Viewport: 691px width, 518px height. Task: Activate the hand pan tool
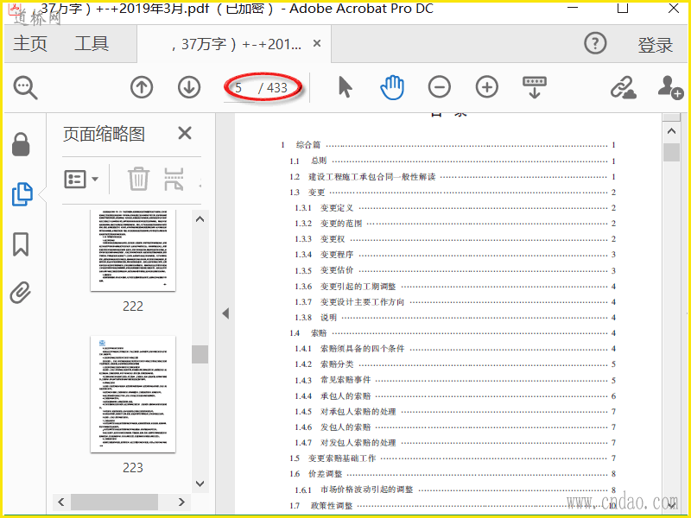tap(392, 87)
